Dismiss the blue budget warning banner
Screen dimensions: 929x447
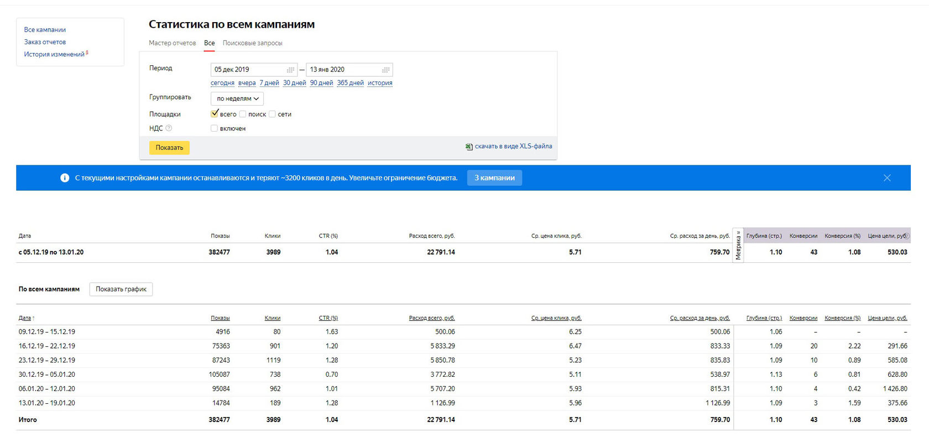point(887,178)
